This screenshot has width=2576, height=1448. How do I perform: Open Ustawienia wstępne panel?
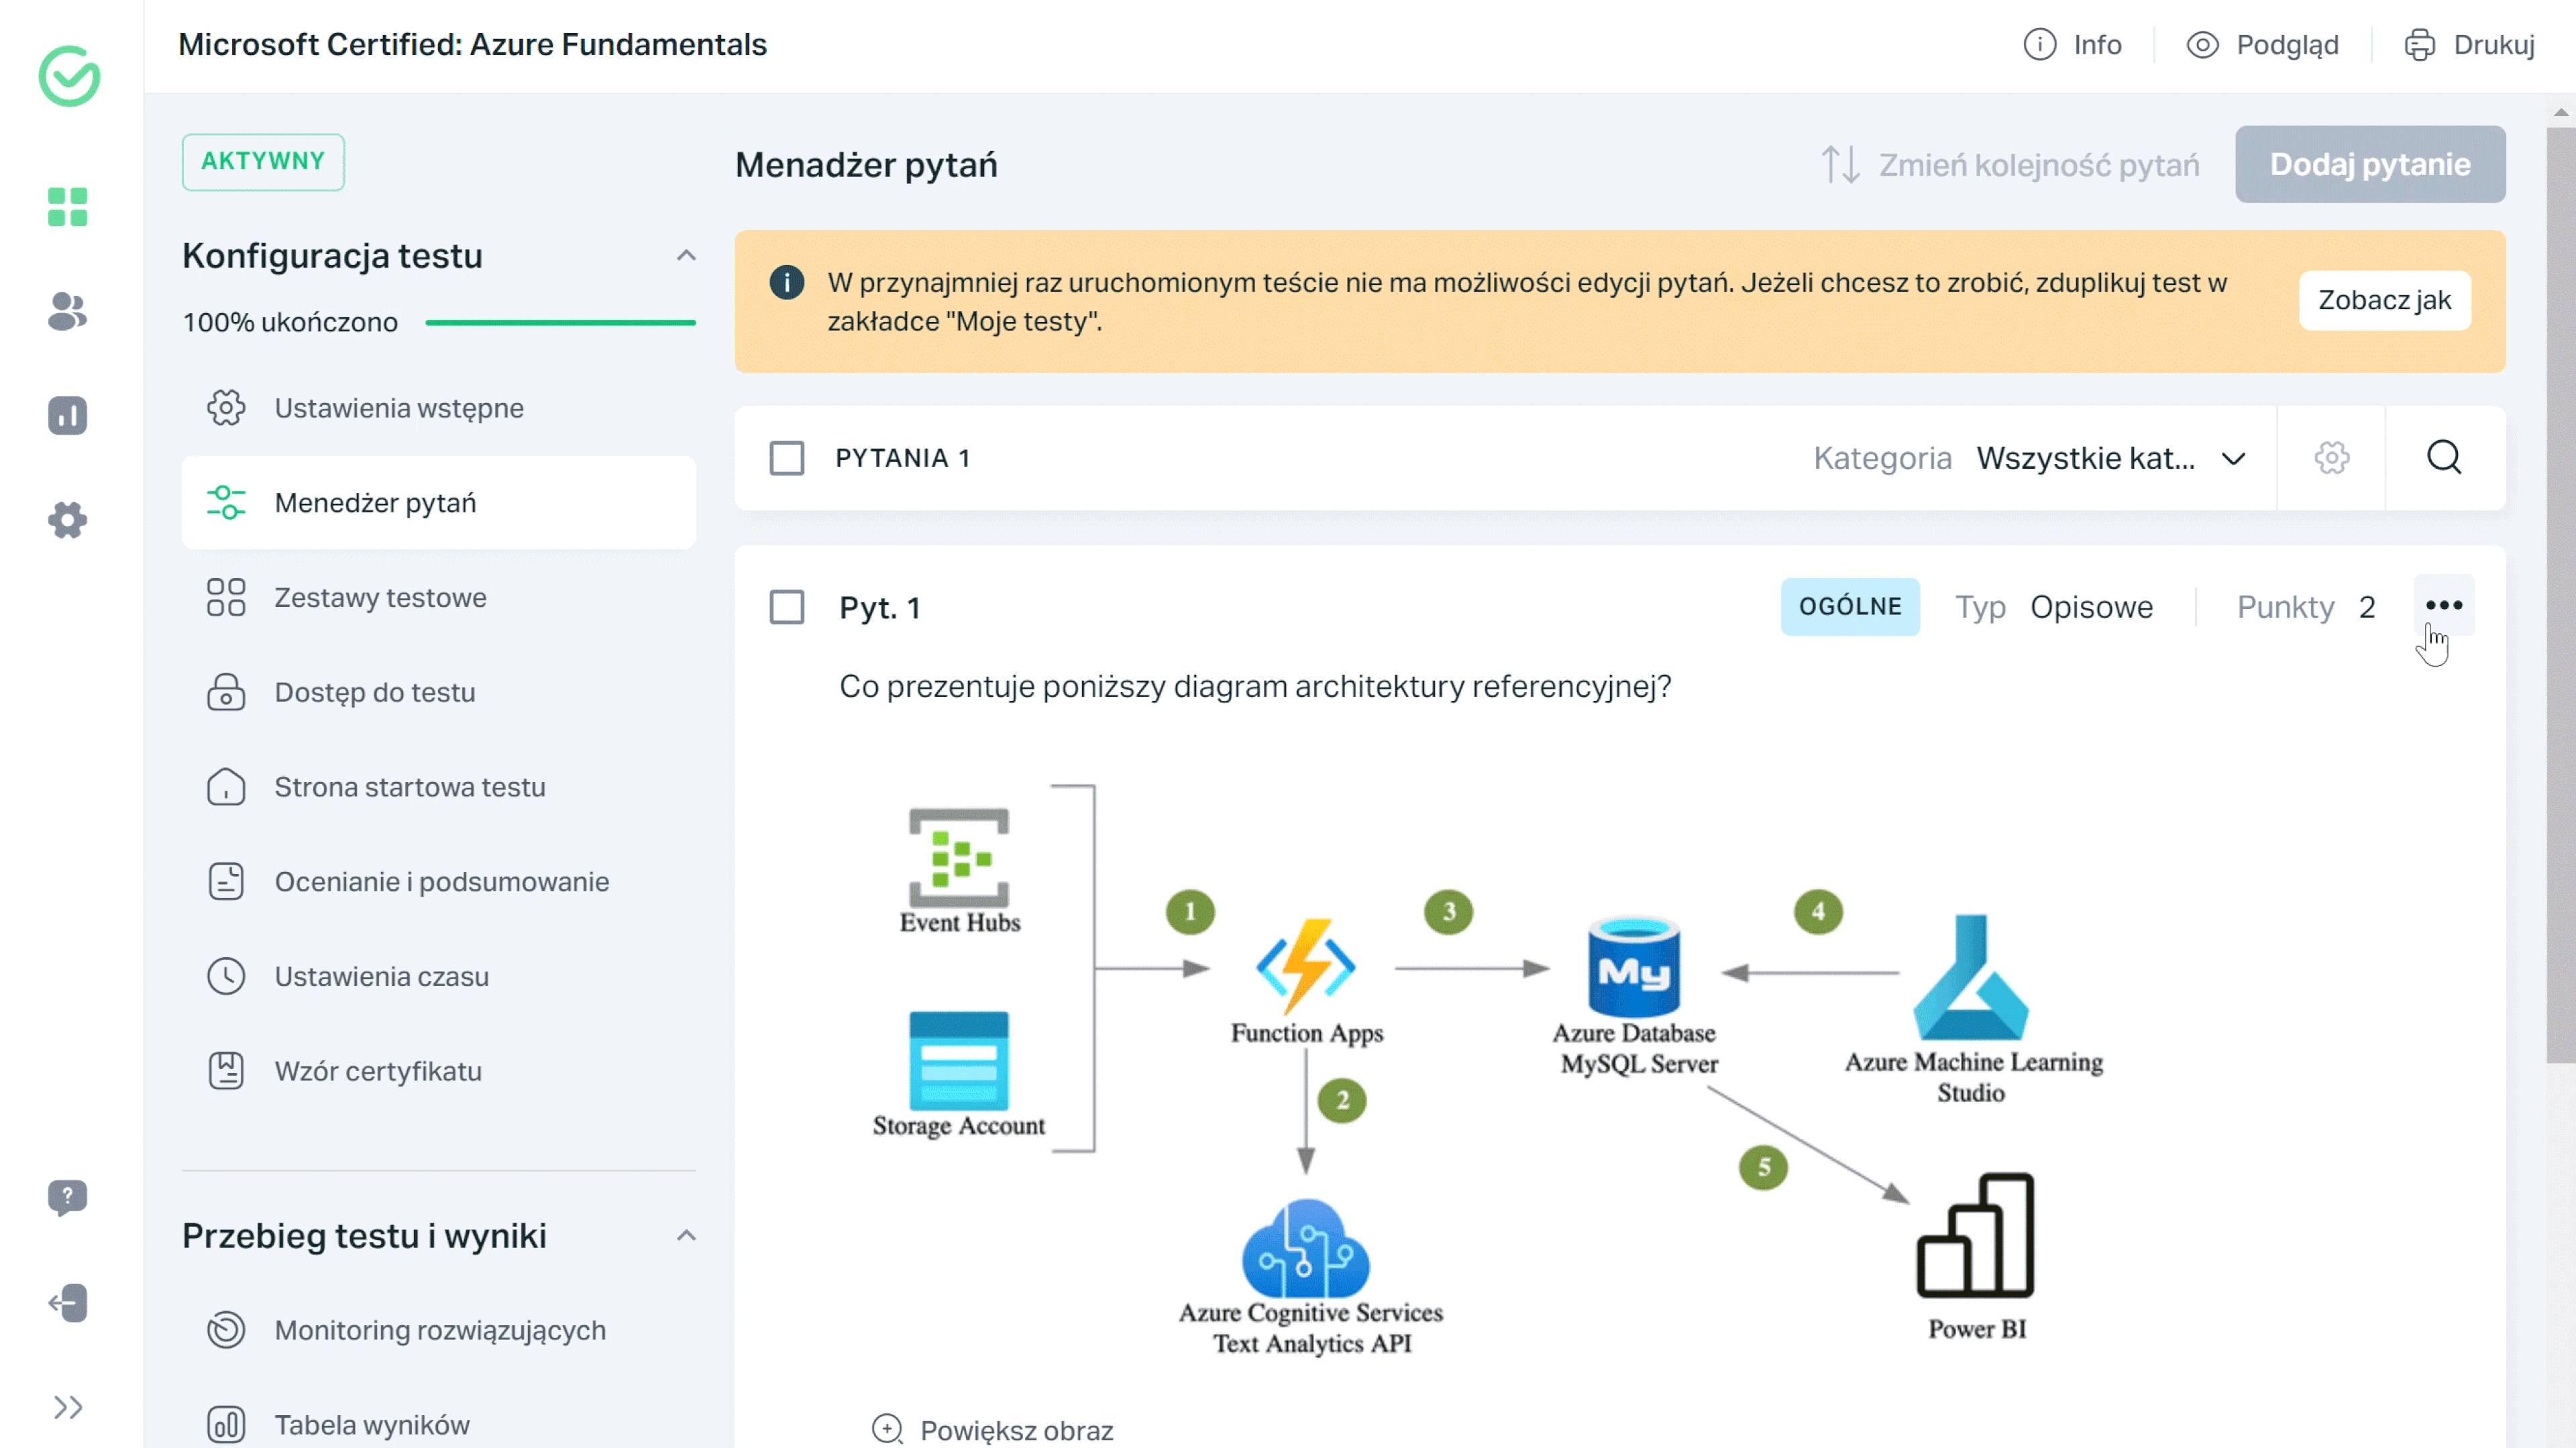pos(398,406)
